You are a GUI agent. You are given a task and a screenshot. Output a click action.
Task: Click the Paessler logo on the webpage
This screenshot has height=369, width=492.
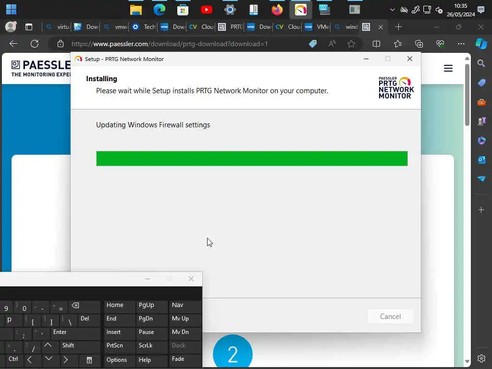click(x=41, y=68)
